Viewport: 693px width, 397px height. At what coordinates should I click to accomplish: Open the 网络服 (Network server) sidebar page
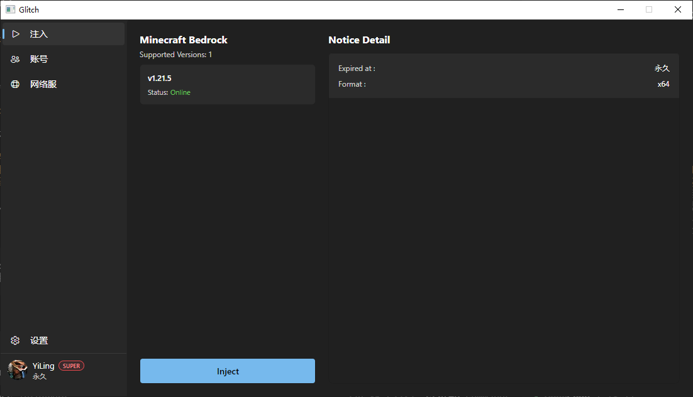[x=64, y=84]
